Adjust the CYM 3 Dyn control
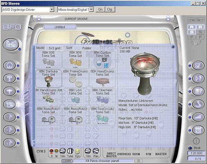This screenshot has height=164, width=207. tap(77, 151)
